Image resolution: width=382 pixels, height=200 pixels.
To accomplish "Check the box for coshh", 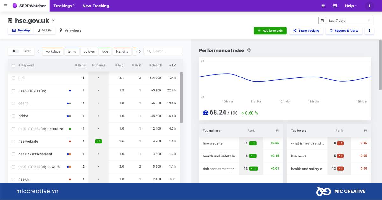I will [x=13, y=103].
